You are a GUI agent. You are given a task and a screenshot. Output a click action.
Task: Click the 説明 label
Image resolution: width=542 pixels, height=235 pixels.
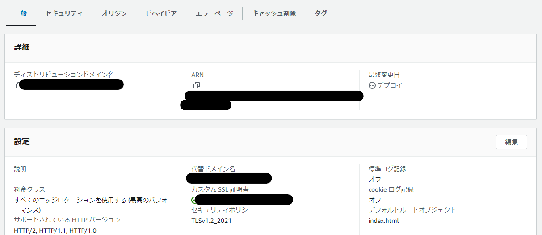coord(20,169)
